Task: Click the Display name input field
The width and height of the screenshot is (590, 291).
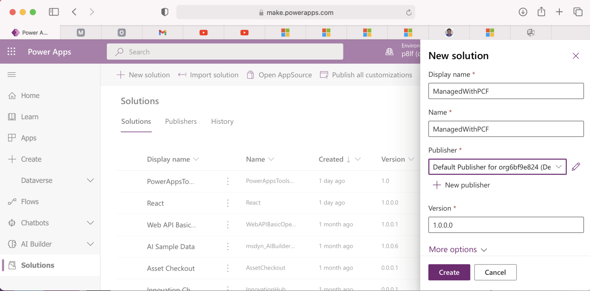Action: 505,91
